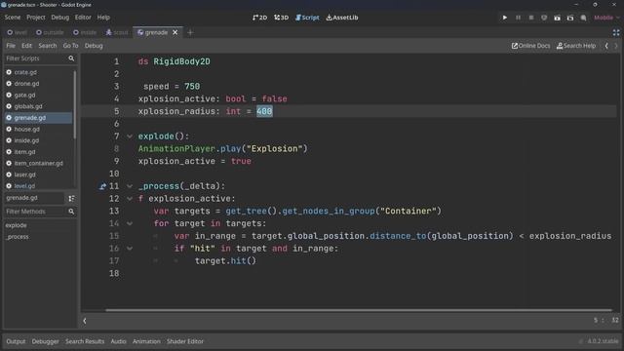Open the AssetLib workspace
Image resolution: width=624 pixels, height=351 pixels.
point(342,18)
